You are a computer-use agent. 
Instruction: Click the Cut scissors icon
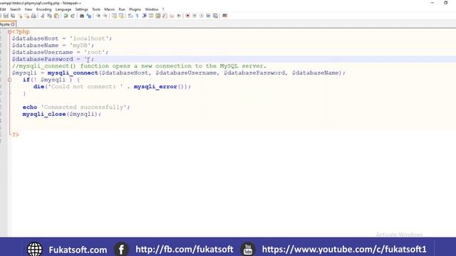tap(43, 16)
